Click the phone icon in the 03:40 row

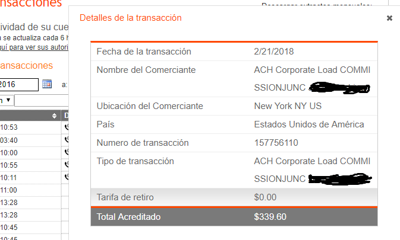pyautogui.click(x=67, y=140)
